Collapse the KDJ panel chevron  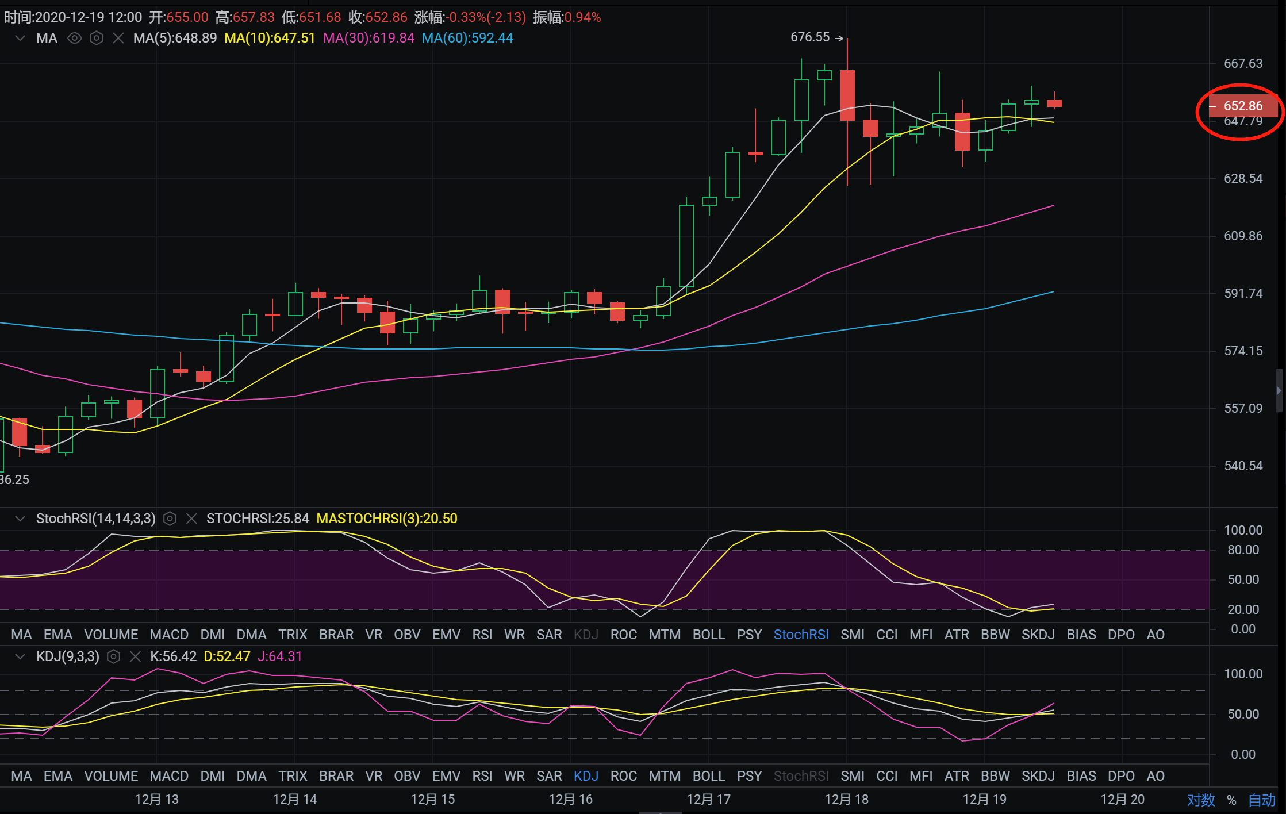(20, 656)
